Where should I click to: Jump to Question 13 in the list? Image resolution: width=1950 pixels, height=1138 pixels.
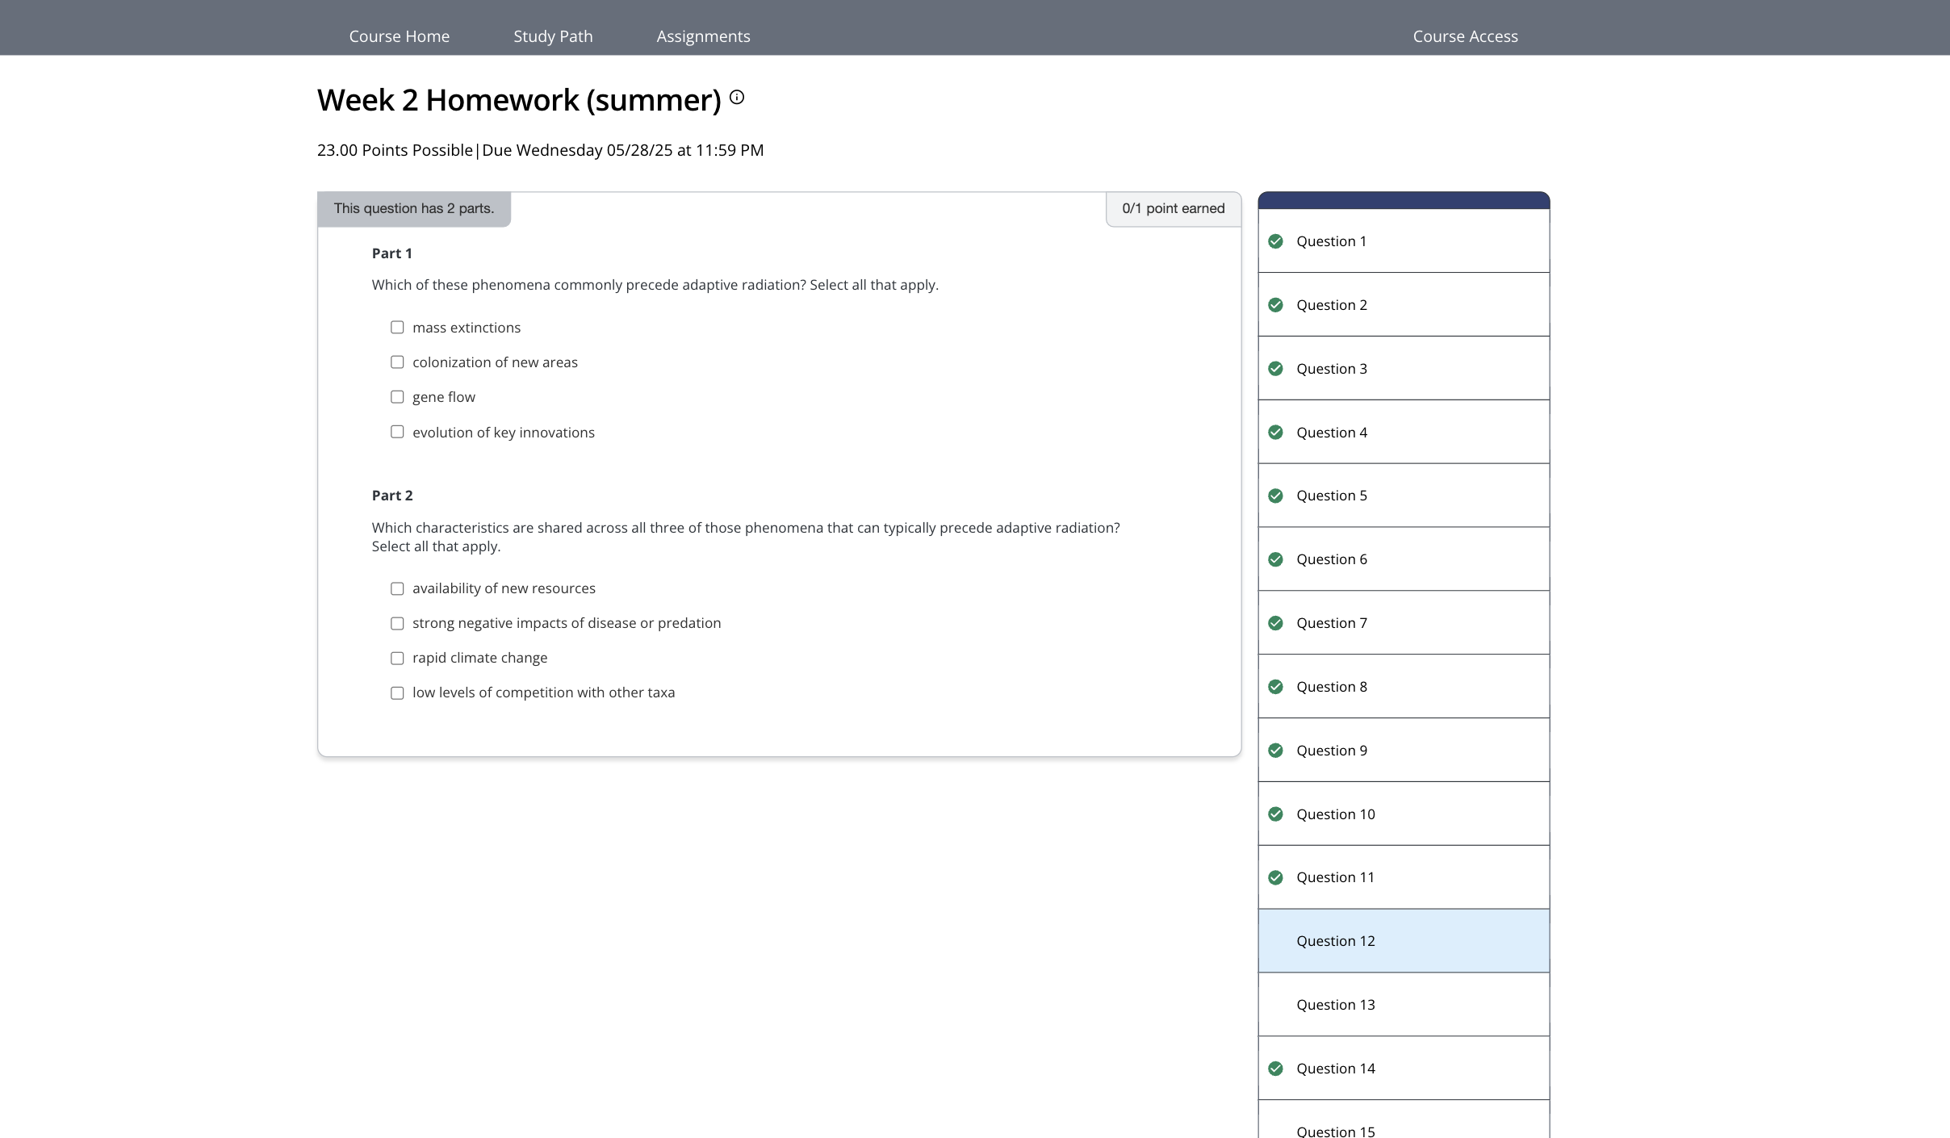1335,1005
